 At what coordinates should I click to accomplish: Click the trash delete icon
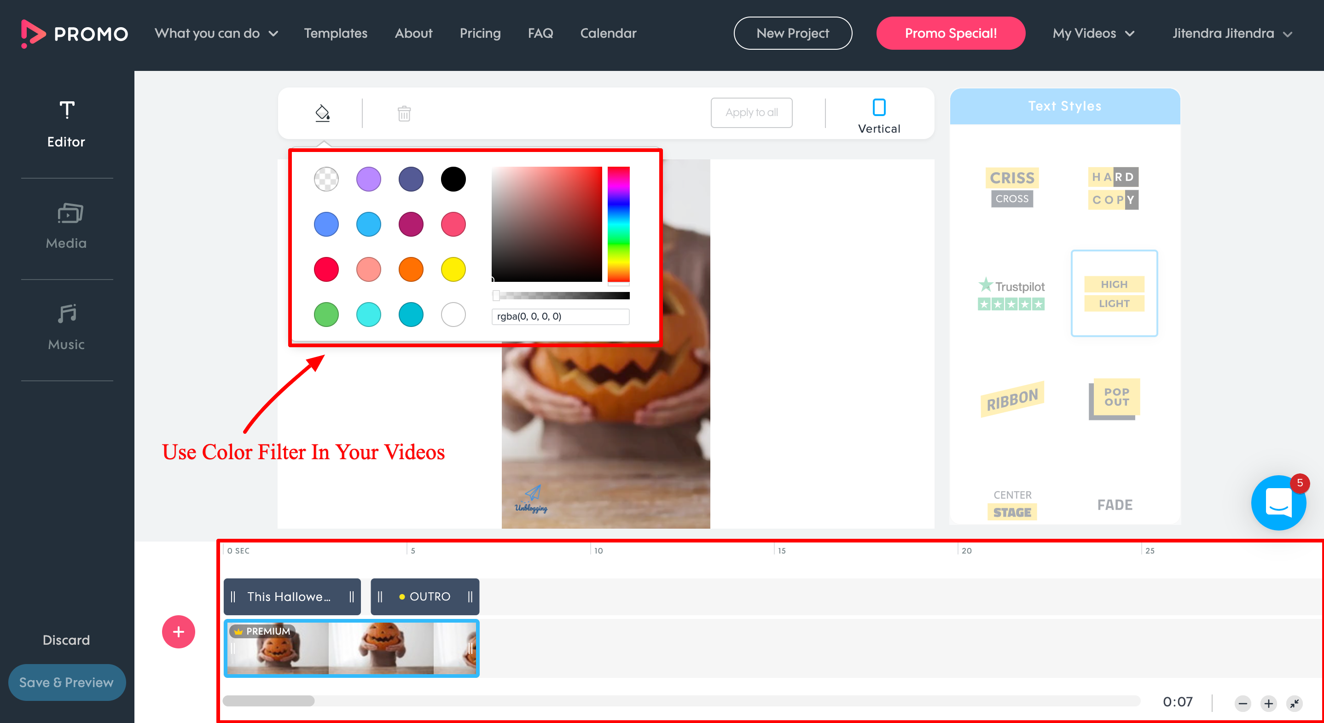pyautogui.click(x=404, y=113)
